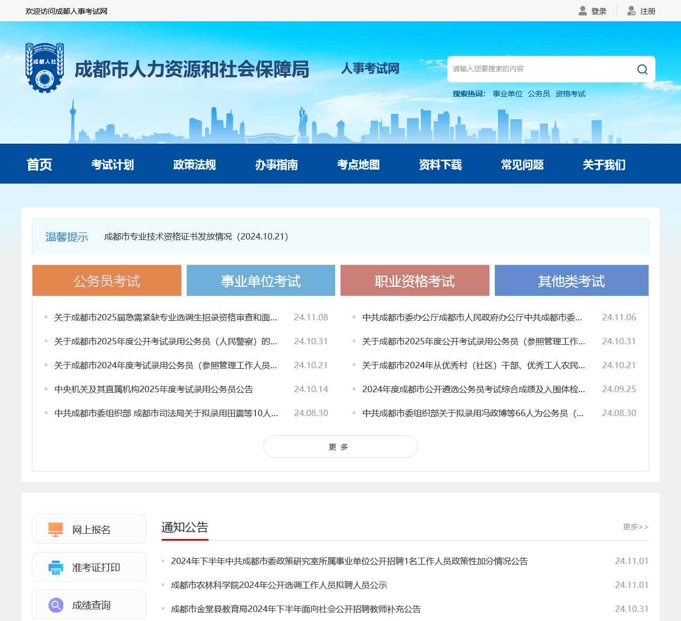This screenshot has width=681, height=621.
Task: Click the score query magnifier icon
Action: pos(55,605)
